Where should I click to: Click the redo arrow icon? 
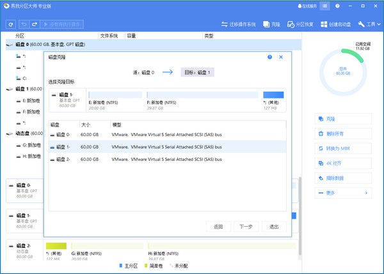coord(35,24)
